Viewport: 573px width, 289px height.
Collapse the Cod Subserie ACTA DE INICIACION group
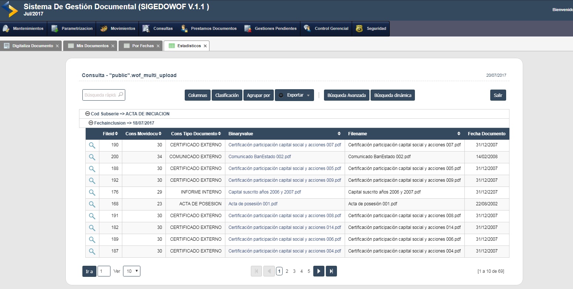pyautogui.click(x=88, y=114)
